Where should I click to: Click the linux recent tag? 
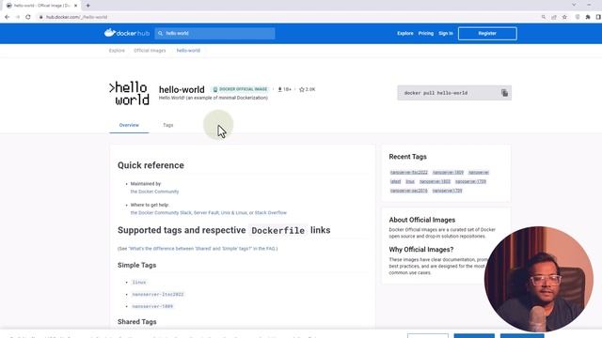click(410, 181)
